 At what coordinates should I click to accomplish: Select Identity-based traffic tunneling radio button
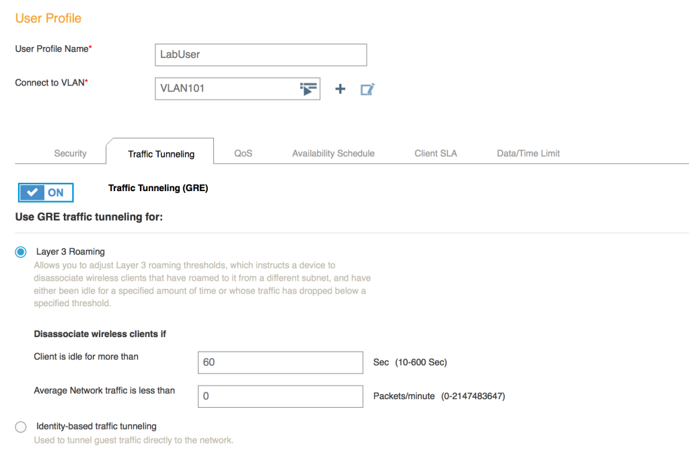pos(21,427)
